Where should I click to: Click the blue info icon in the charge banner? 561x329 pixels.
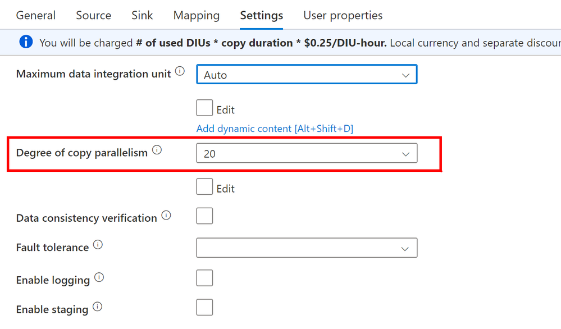click(26, 42)
